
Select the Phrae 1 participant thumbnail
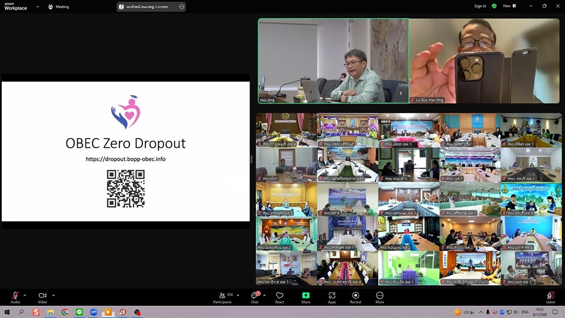[531, 268]
